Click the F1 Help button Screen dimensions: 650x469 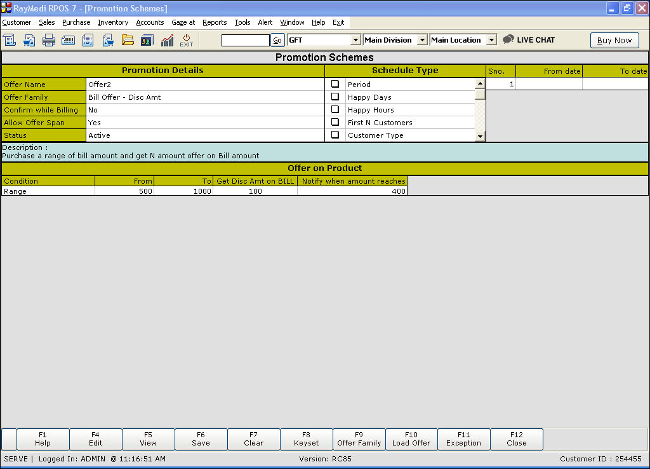(x=43, y=439)
